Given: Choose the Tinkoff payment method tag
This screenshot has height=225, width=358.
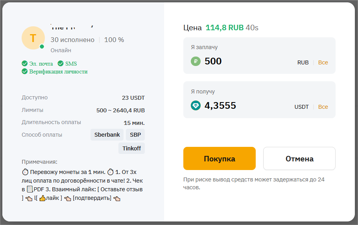Looking at the screenshot, I should click(x=131, y=148).
